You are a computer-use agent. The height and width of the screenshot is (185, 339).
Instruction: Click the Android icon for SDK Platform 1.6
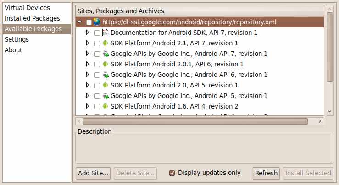point(105,106)
